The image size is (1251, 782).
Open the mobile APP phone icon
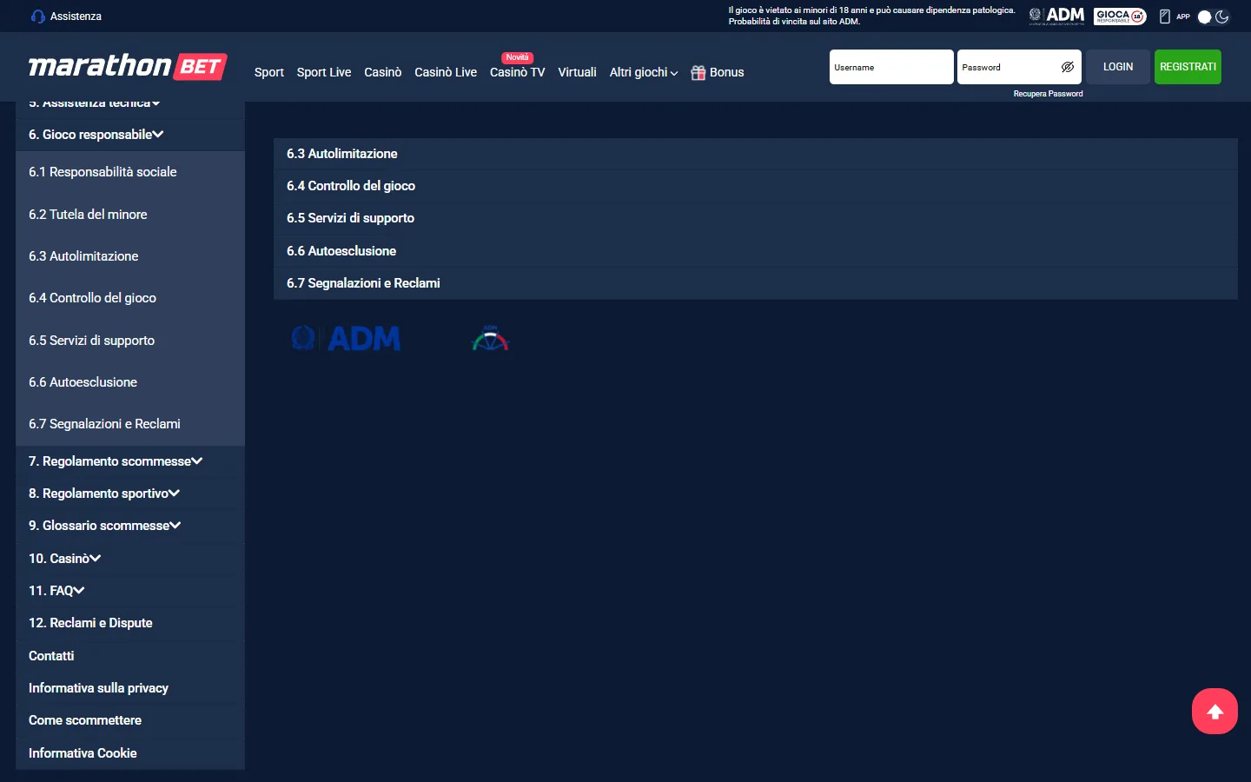pos(1165,17)
